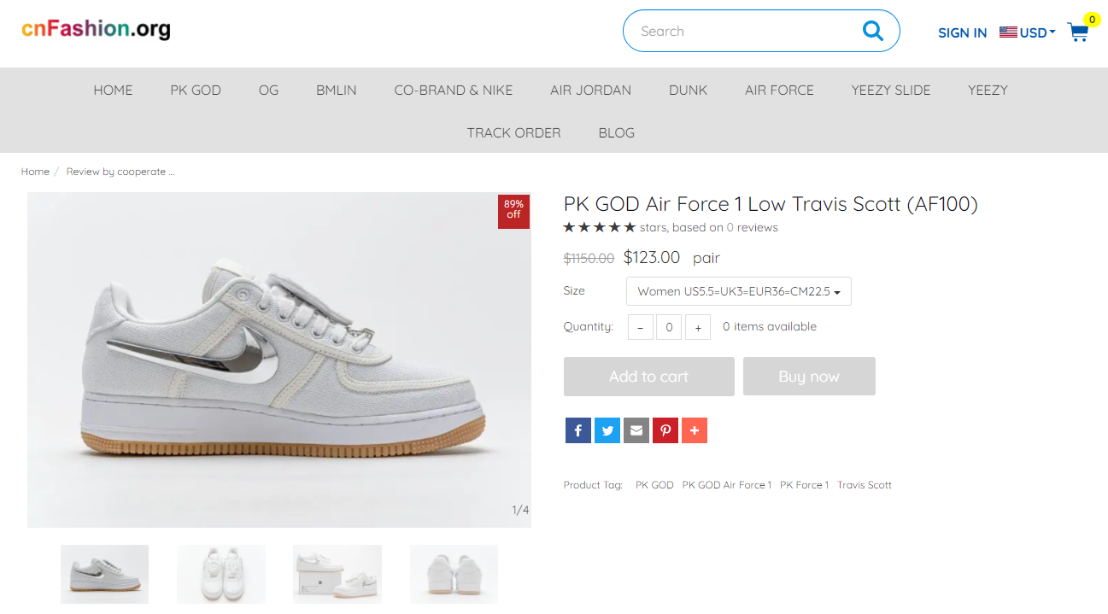Click the SIGN IN link
Viewport: 1108px width, 614px height.
point(962,32)
